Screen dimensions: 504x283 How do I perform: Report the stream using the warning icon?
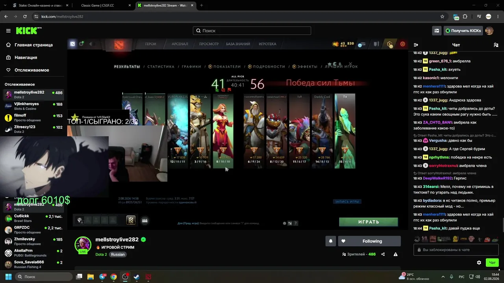395,254
